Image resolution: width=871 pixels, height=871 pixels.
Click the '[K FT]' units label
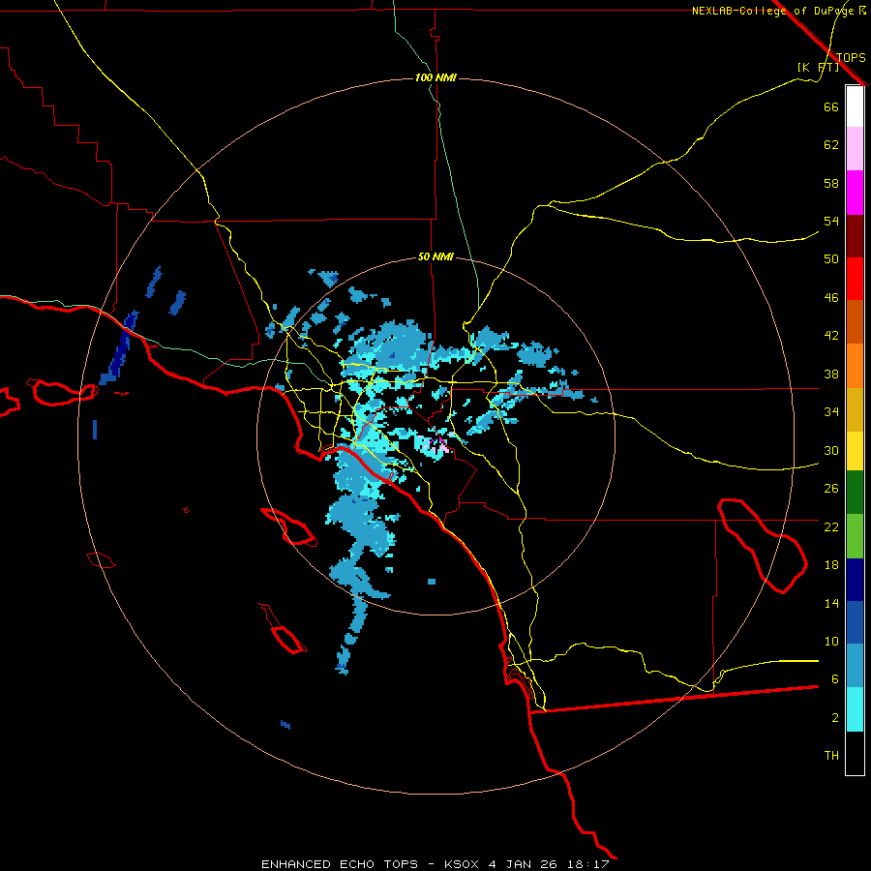click(x=818, y=67)
